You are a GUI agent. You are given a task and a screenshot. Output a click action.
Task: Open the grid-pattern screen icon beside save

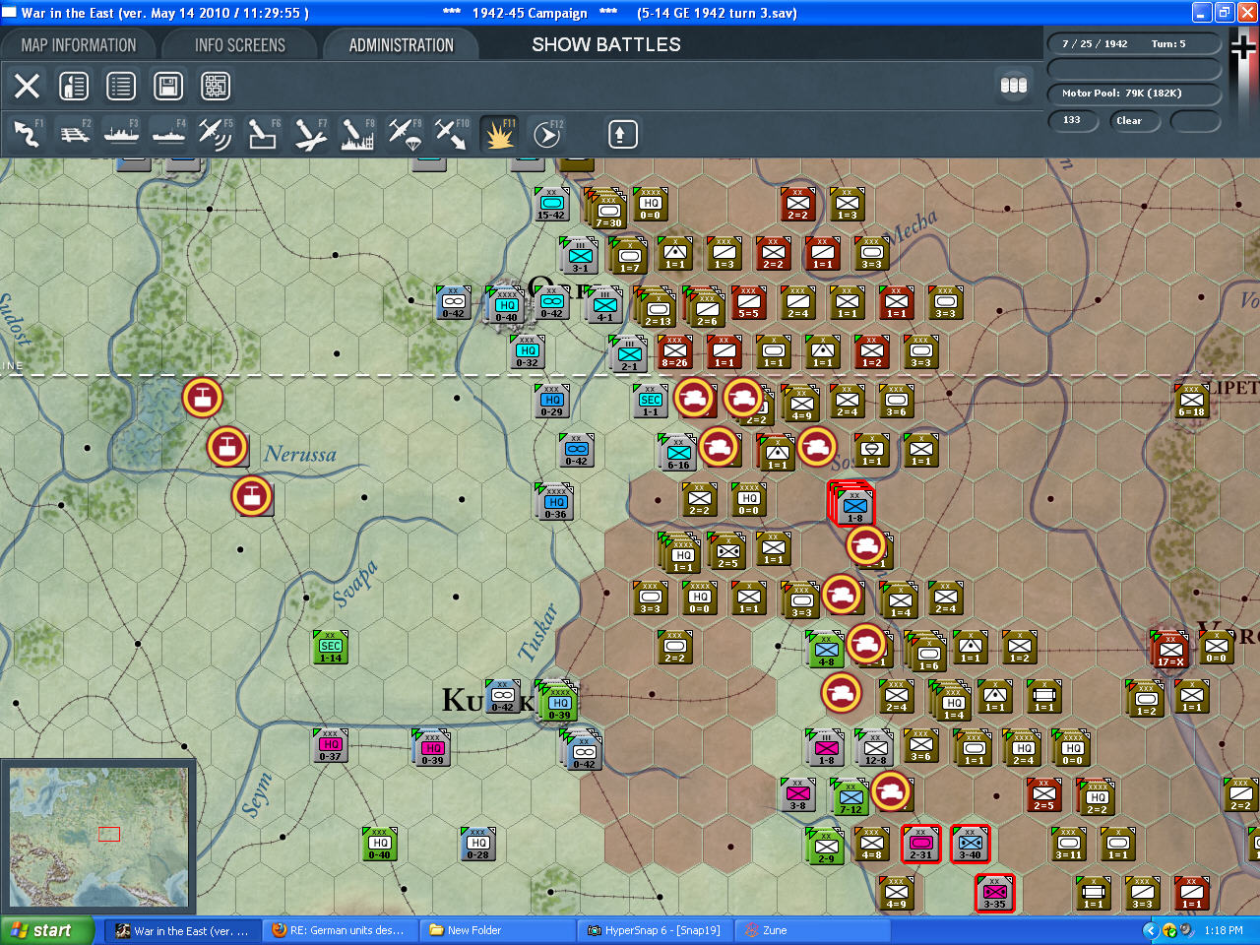click(x=216, y=86)
